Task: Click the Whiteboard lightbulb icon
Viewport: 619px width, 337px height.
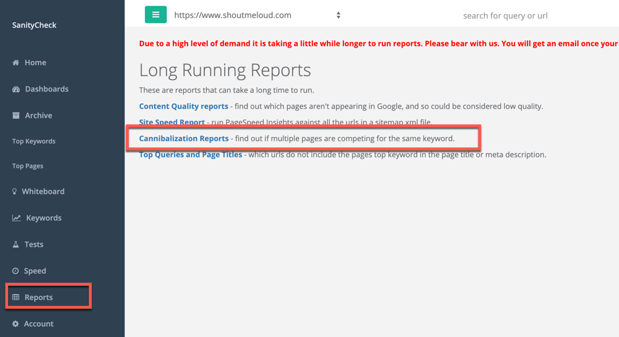Action: 15,192
